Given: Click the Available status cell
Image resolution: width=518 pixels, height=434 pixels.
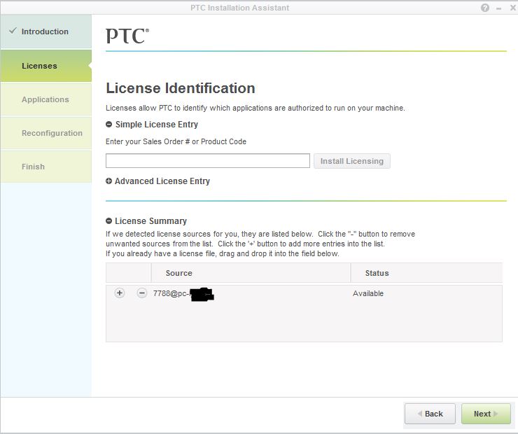Looking at the screenshot, I should click(x=368, y=293).
